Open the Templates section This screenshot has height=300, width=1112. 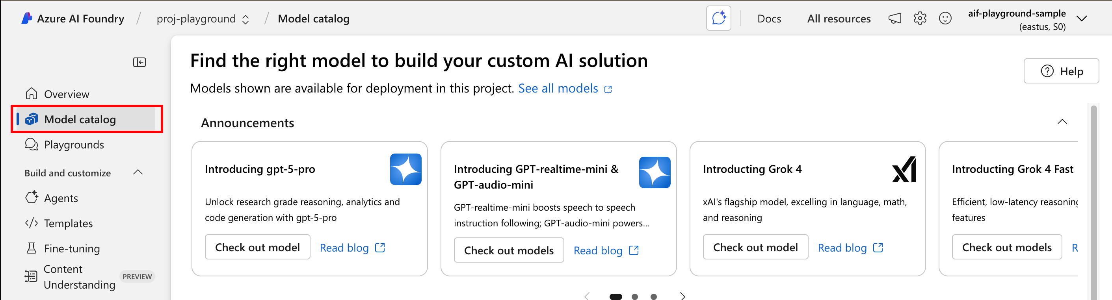[x=68, y=223]
